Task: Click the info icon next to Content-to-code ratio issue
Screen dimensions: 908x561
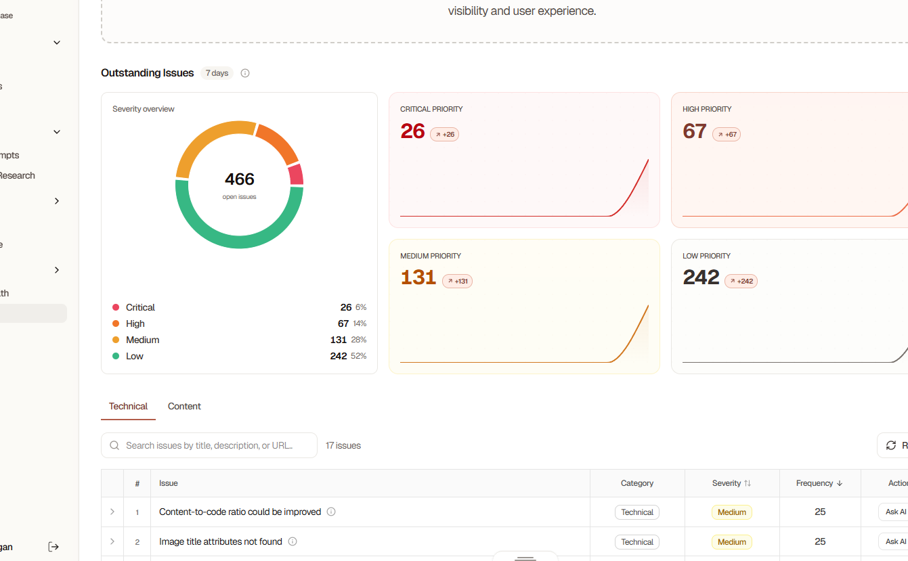Action: pos(331,512)
